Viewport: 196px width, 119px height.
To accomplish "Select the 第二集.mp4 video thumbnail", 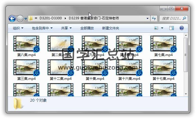I will [61, 44].
